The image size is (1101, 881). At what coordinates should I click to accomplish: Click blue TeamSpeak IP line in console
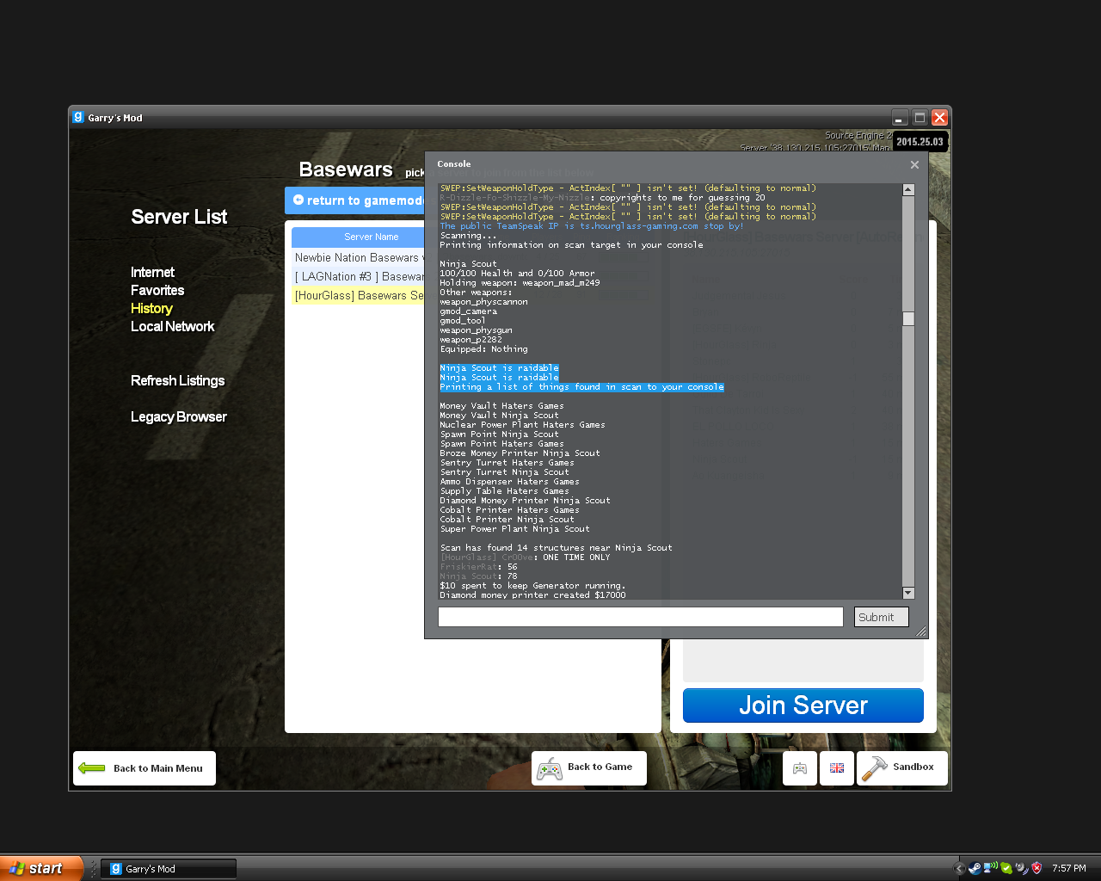591,226
